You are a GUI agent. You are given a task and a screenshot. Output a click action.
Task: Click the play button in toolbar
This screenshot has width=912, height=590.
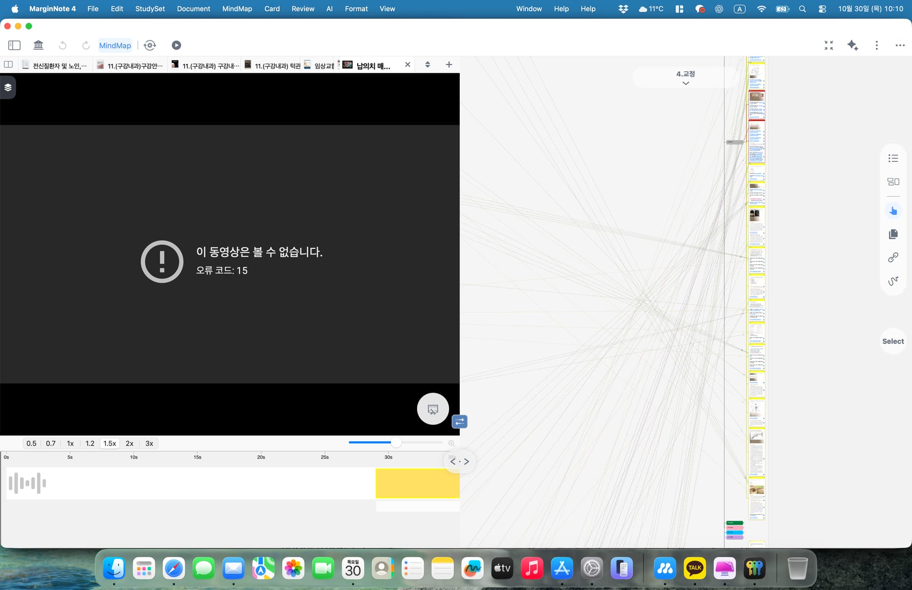tap(176, 45)
